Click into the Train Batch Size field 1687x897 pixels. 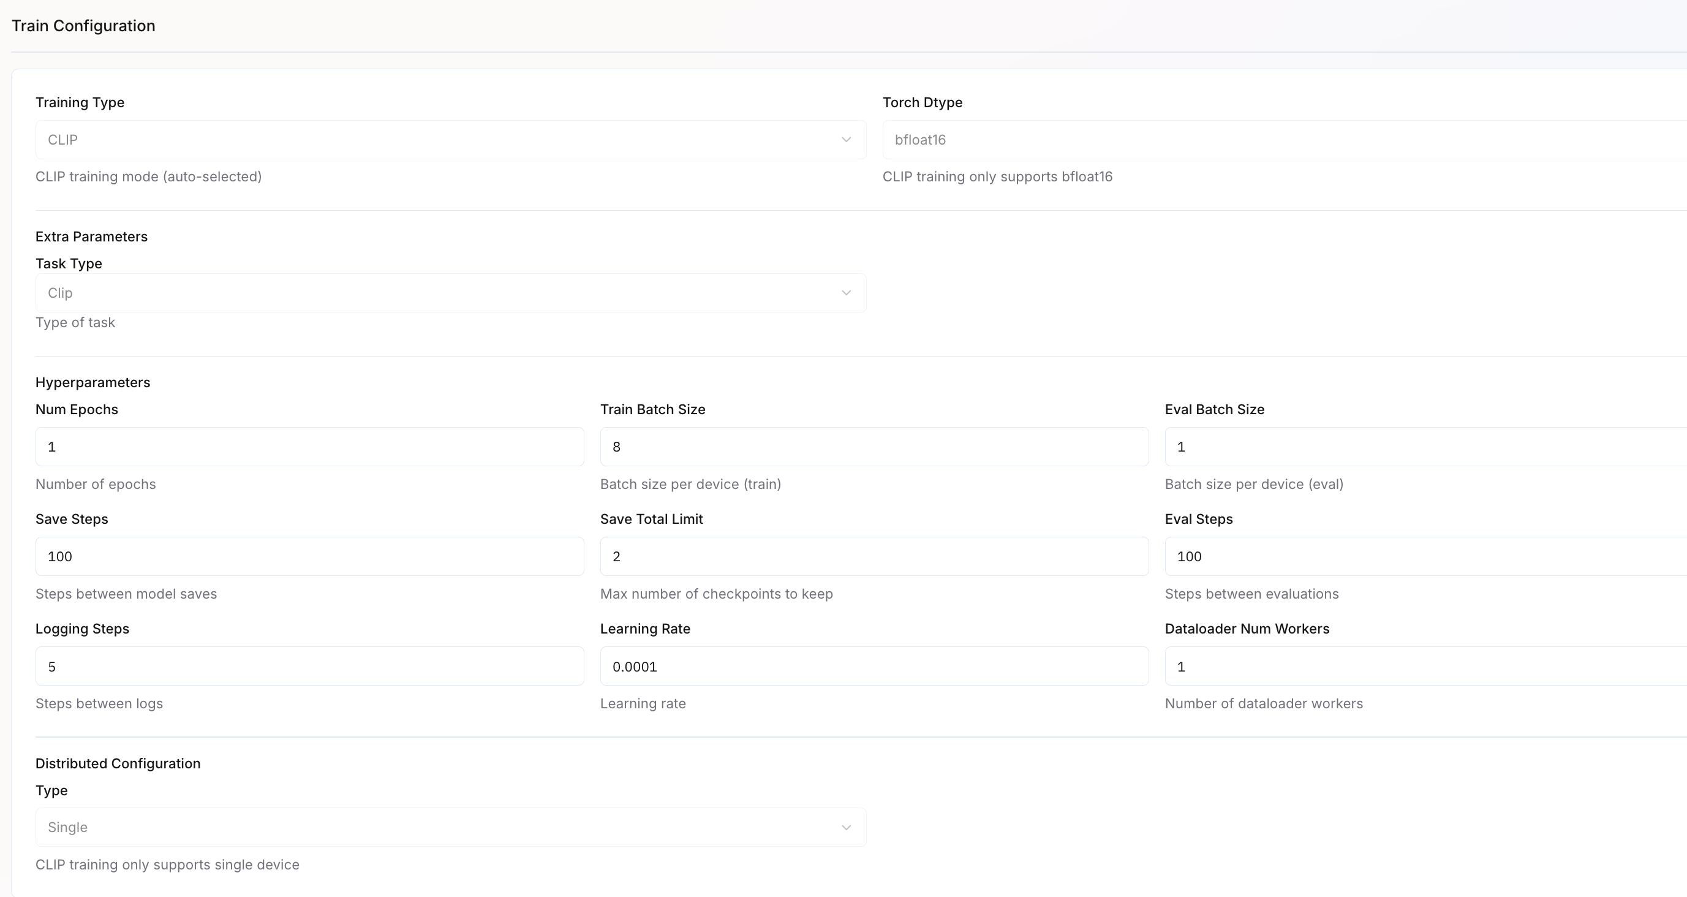point(874,447)
